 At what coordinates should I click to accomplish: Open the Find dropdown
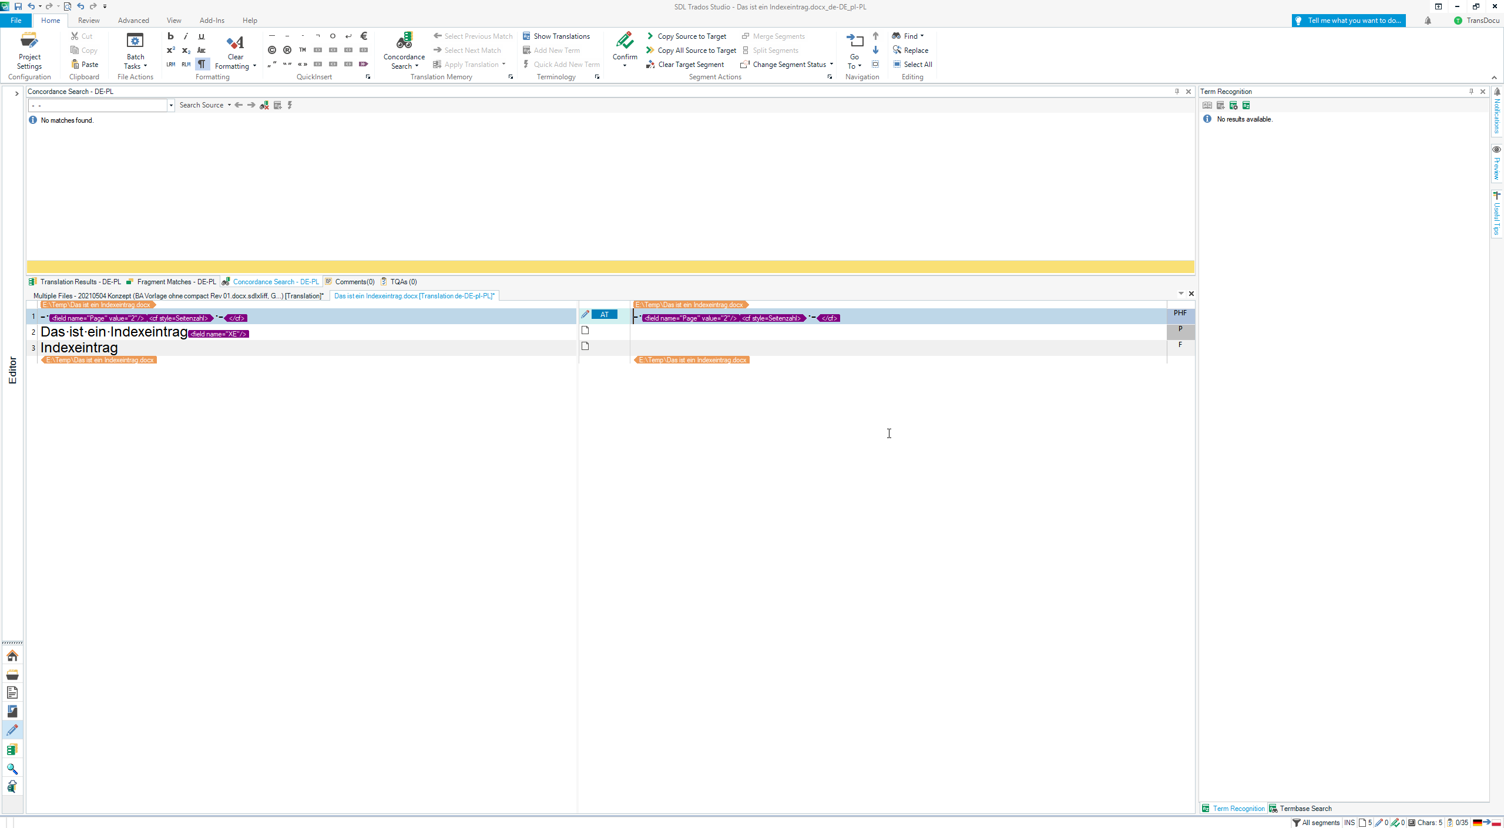pos(908,36)
